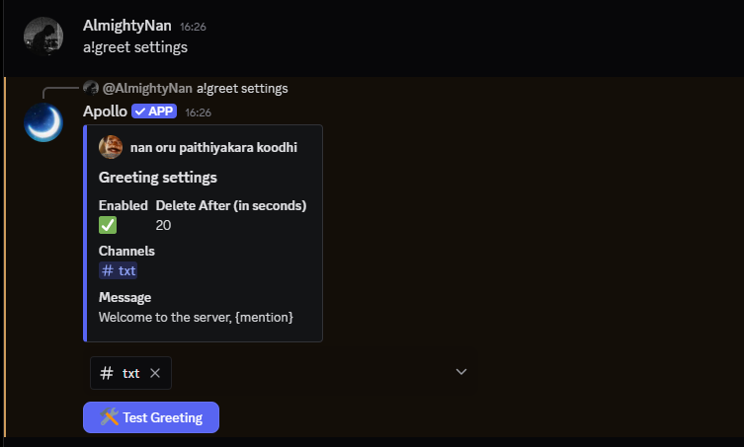This screenshot has width=744, height=447.
Task: Click the AlmightyNan username at top
Action: 127,26
